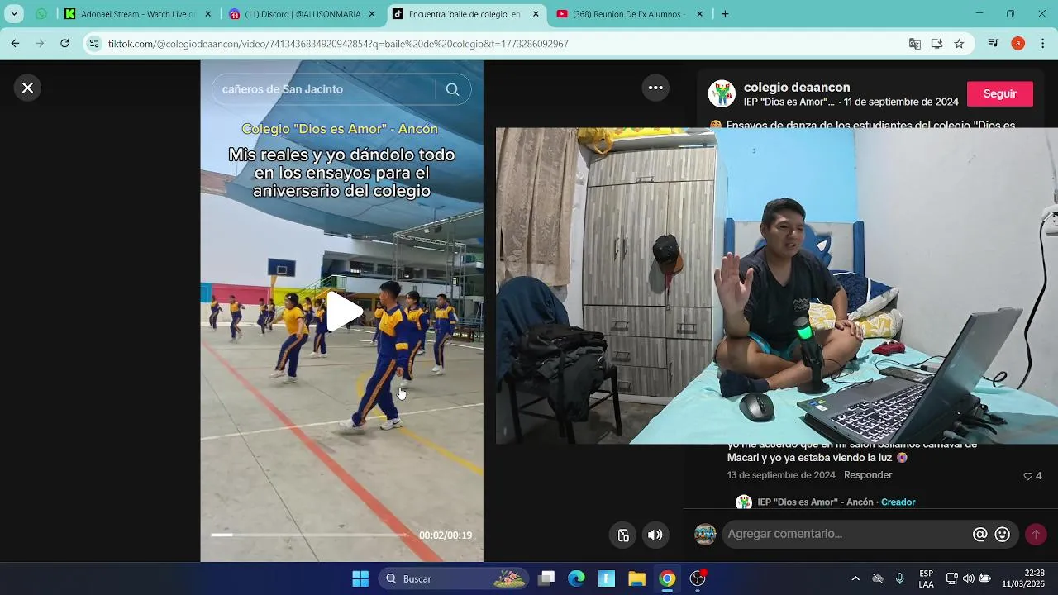
Task: Click the auto-scroll icon beside volume
Action: pyautogui.click(x=624, y=535)
